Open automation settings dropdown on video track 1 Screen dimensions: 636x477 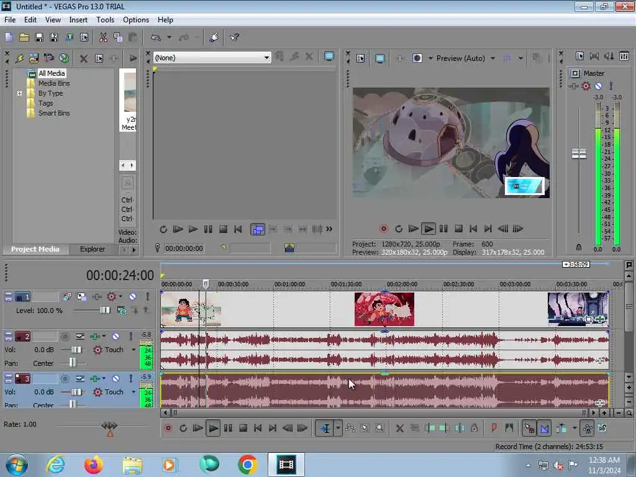point(120,296)
